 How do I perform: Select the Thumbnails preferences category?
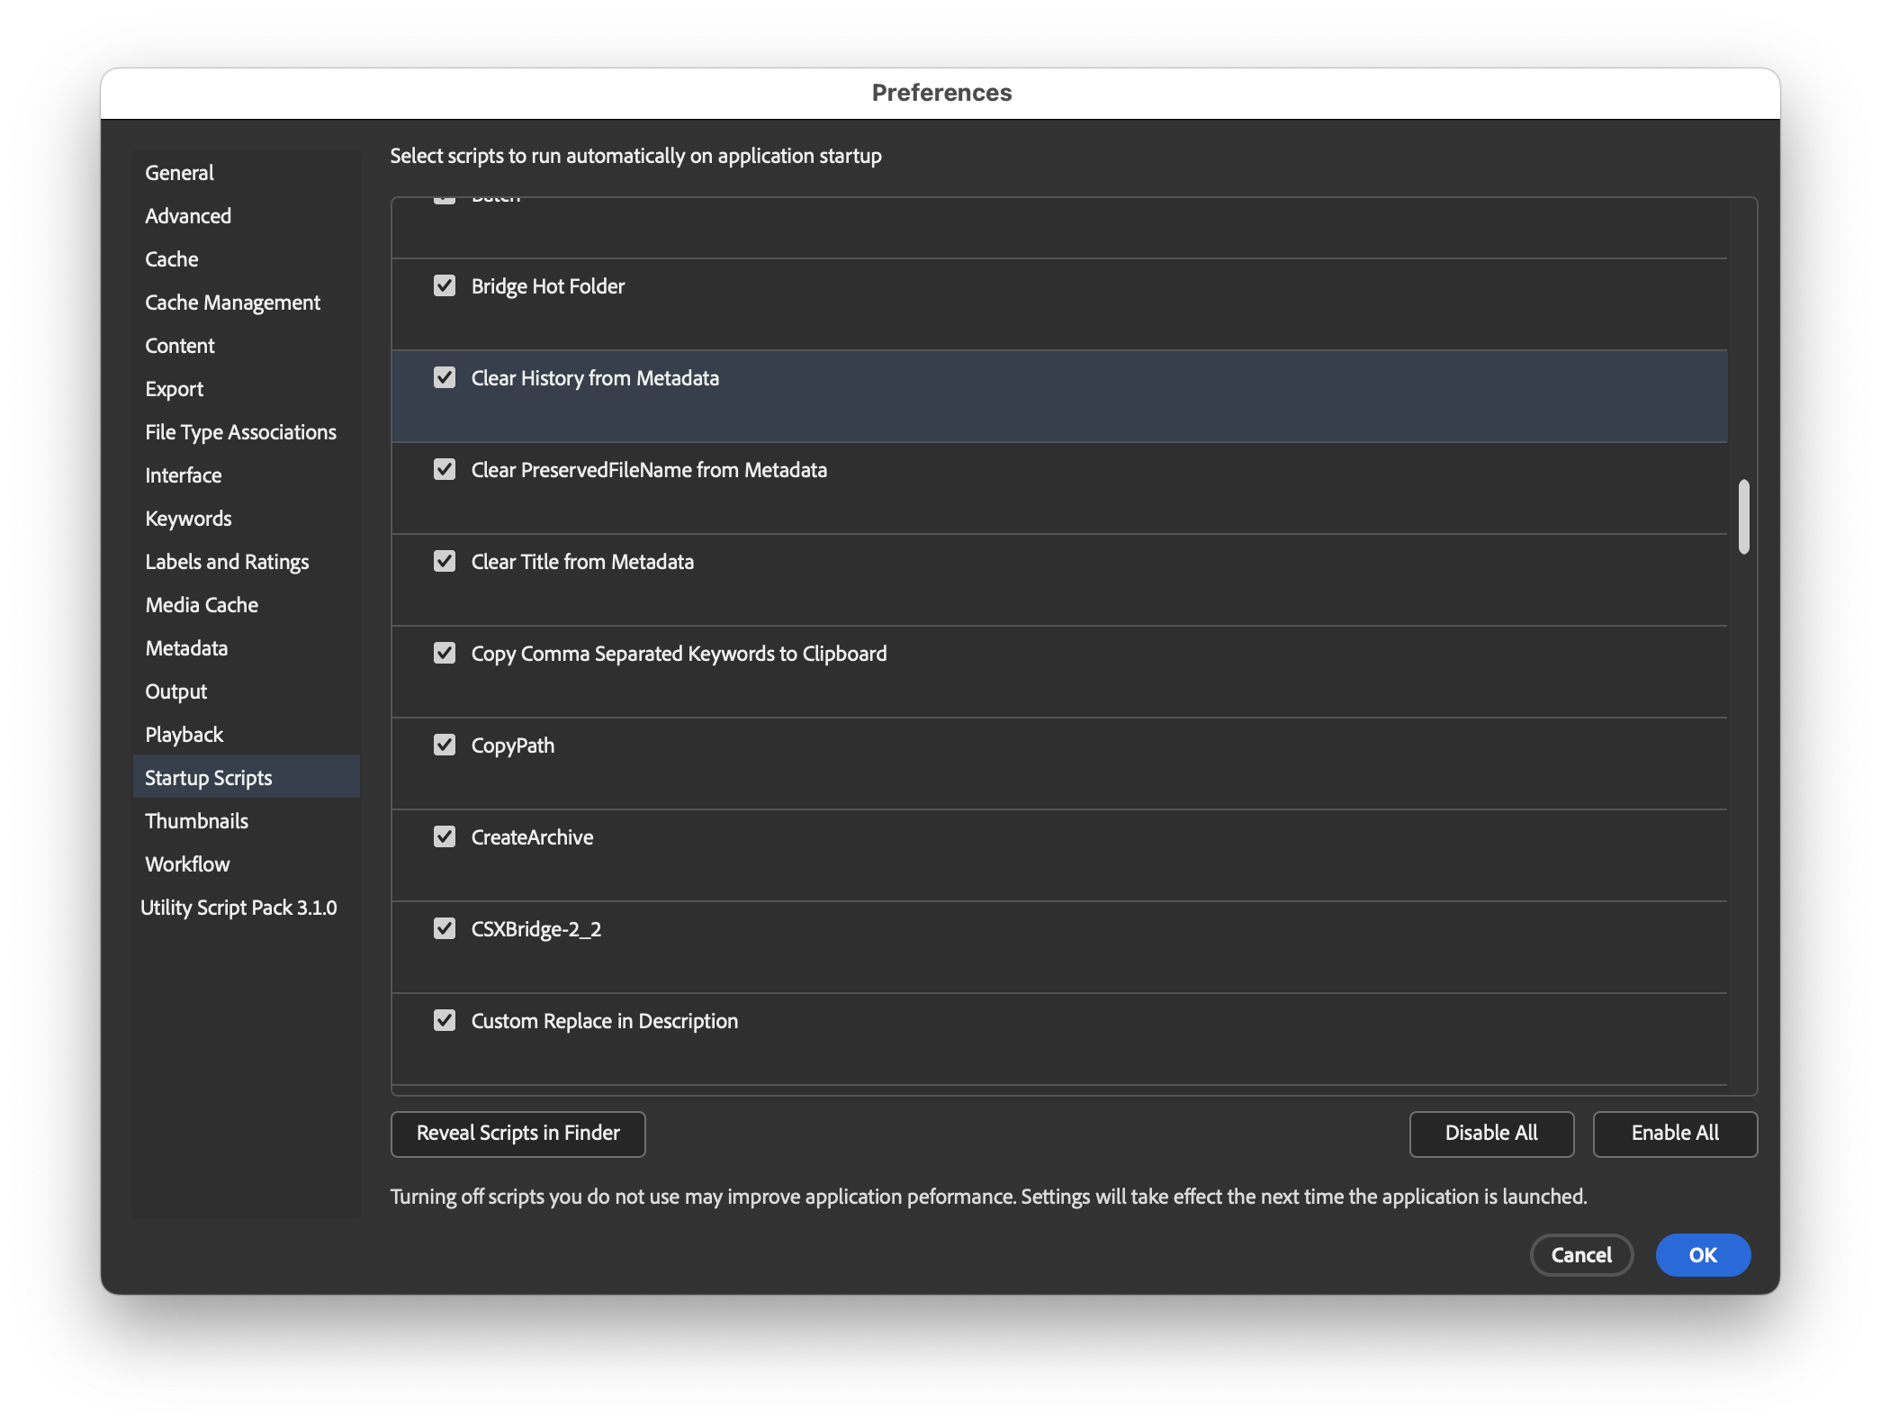196,820
